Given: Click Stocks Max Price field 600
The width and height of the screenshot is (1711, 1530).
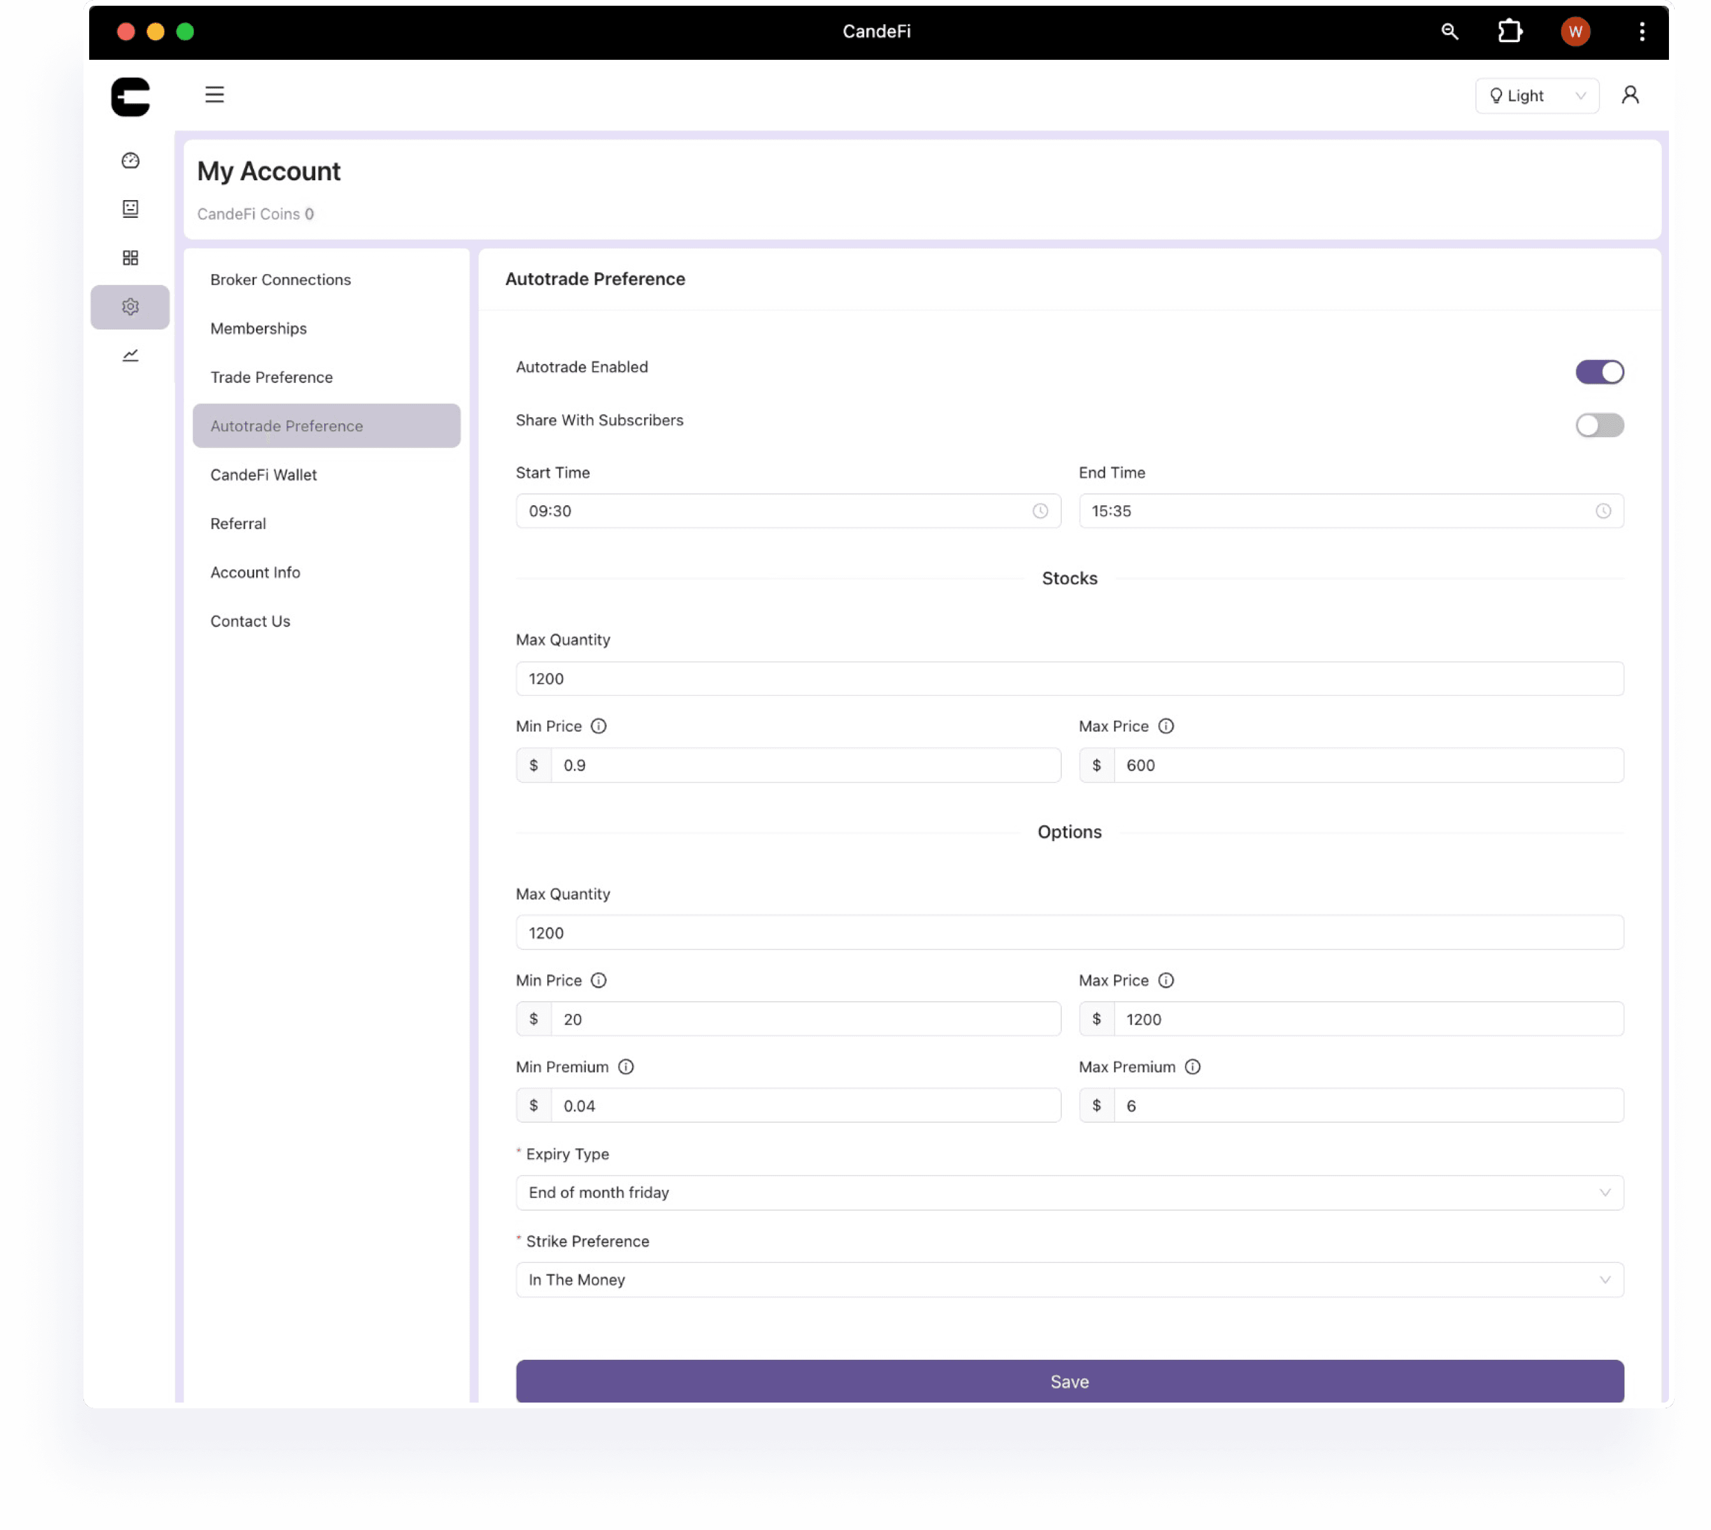Looking at the screenshot, I should tap(1369, 766).
